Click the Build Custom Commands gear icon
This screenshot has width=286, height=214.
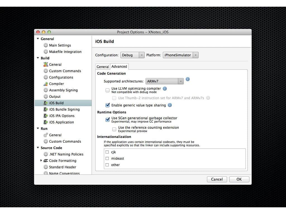(x=46, y=71)
